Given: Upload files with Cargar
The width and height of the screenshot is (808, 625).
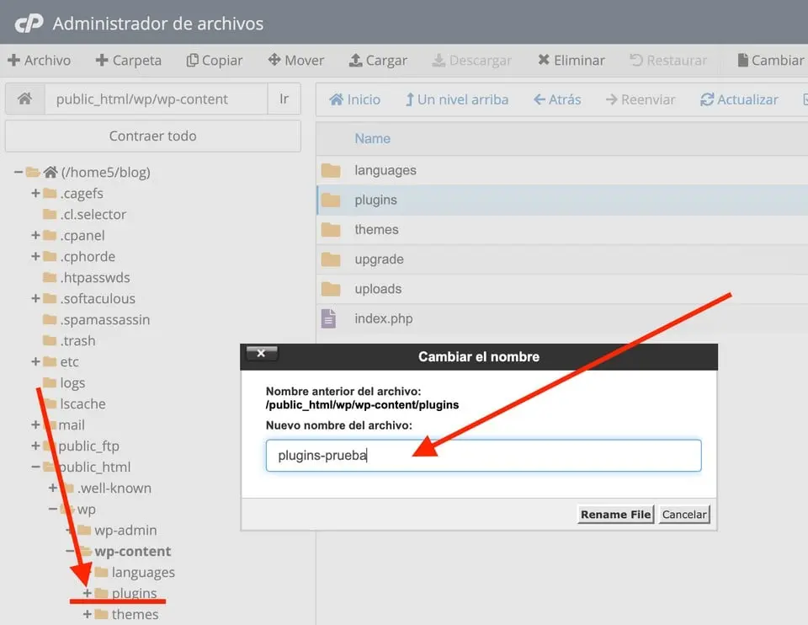Looking at the screenshot, I should pyautogui.click(x=378, y=61).
